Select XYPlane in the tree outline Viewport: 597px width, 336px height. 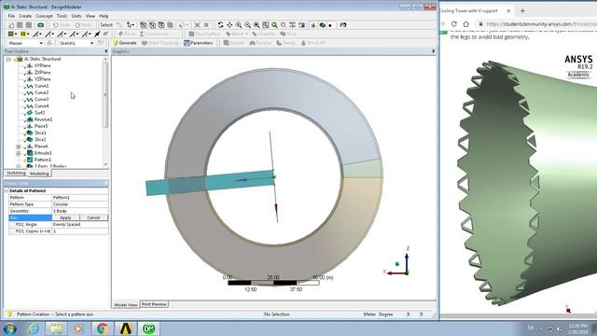coord(42,66)
